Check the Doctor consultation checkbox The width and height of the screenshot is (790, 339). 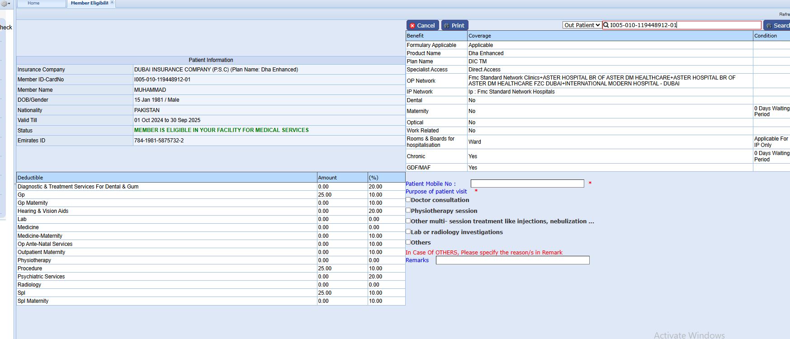tap(408, 200)
